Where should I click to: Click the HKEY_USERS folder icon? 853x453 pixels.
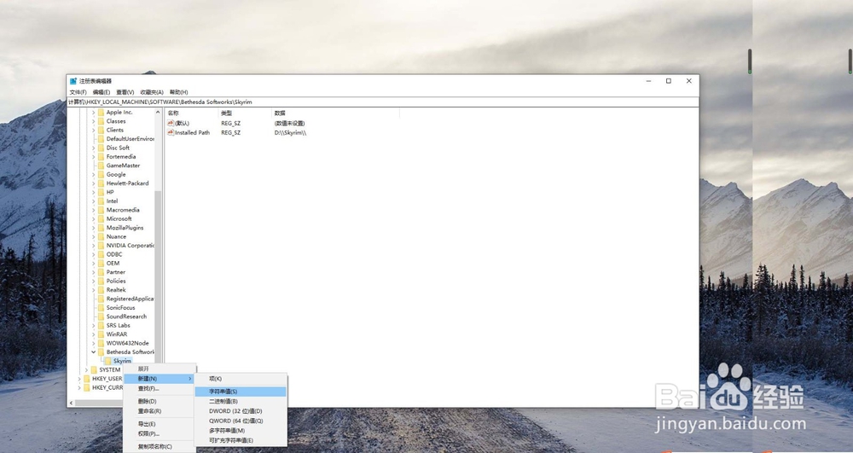point(87,379)
